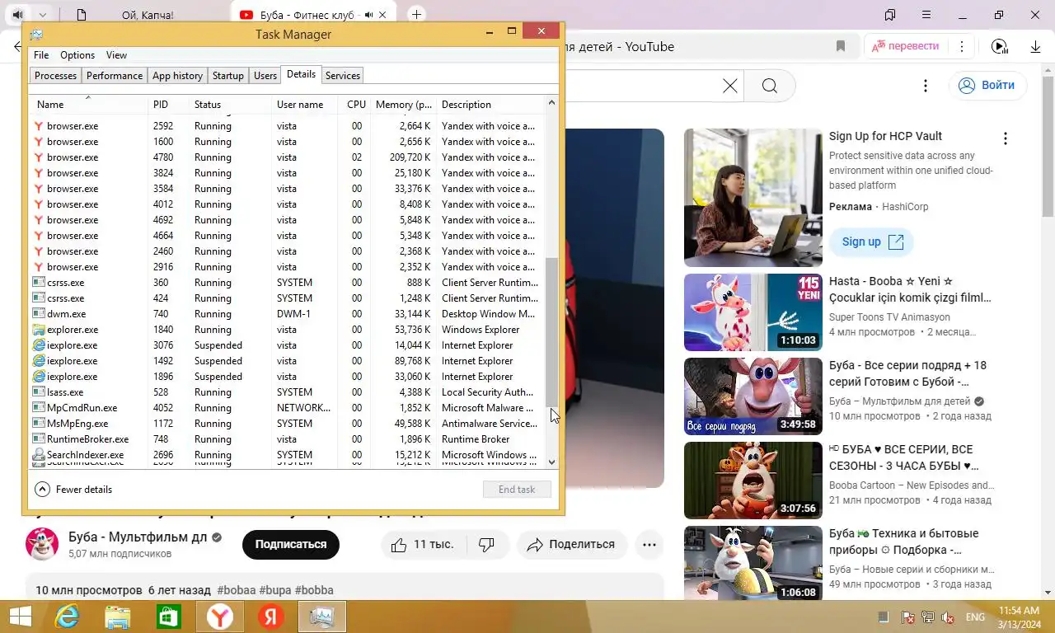1055x633 pixels.
Task: Open Task Manager View menu
Action: click(116, 55)
